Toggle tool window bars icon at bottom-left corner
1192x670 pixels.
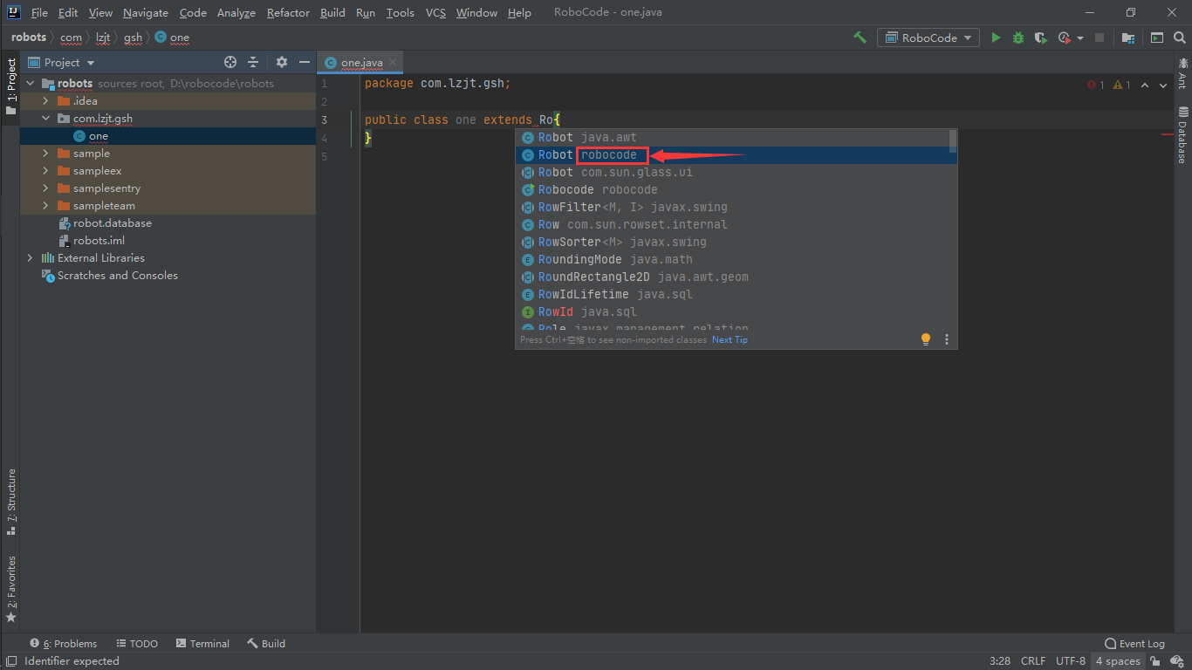click(x=10, y=660)
